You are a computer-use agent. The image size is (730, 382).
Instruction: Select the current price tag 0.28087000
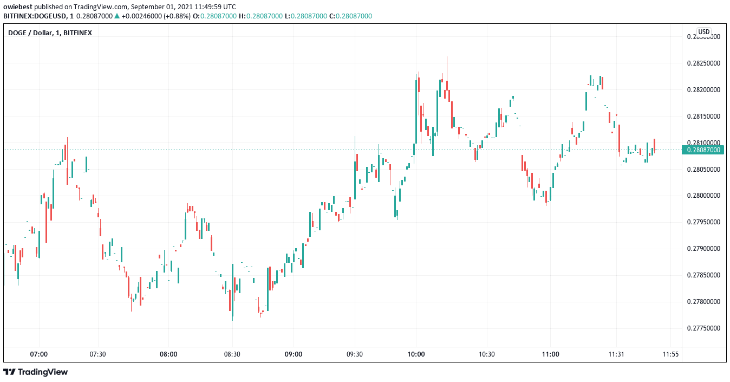click(703, 150)
